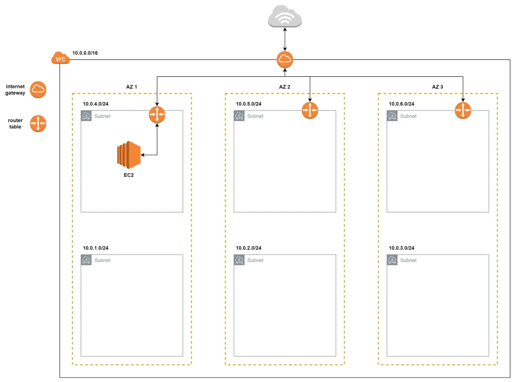The width and height of the screenshot is (515, 382).
Task: Select the AZ 3 label
Action: [x=438, y=87]
